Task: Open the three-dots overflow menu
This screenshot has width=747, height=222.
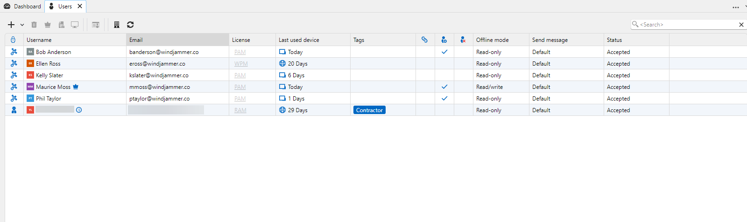Action: (x=736, y=7)
